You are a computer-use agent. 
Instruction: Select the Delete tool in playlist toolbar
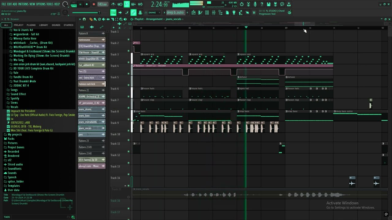tap(100, 19)
